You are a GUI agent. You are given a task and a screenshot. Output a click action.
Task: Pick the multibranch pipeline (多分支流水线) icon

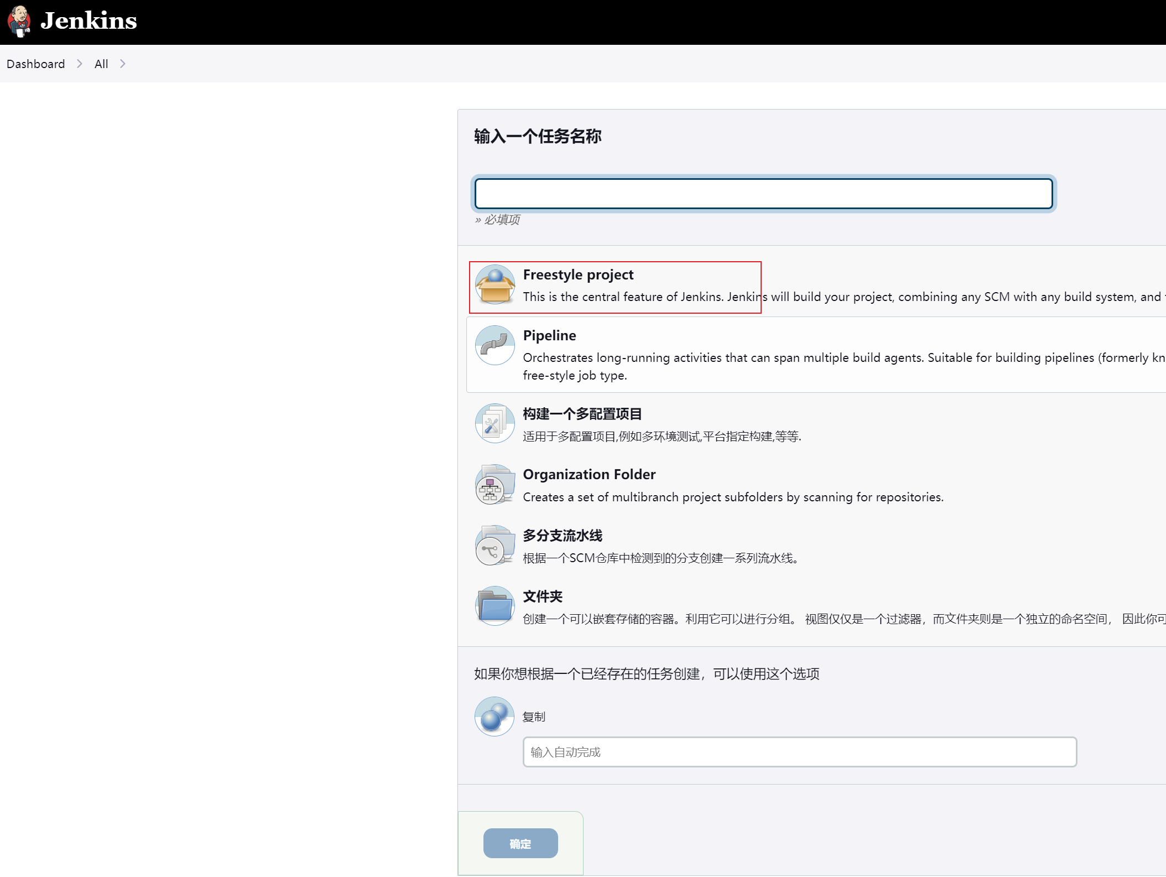click(x=494, y=545)
